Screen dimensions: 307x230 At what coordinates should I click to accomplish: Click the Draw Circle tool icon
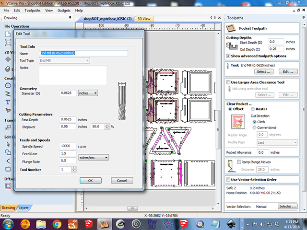point(8,85)
